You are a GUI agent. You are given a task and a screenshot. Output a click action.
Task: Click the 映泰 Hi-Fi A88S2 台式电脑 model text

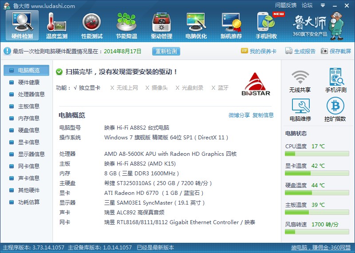coord(137,128)
